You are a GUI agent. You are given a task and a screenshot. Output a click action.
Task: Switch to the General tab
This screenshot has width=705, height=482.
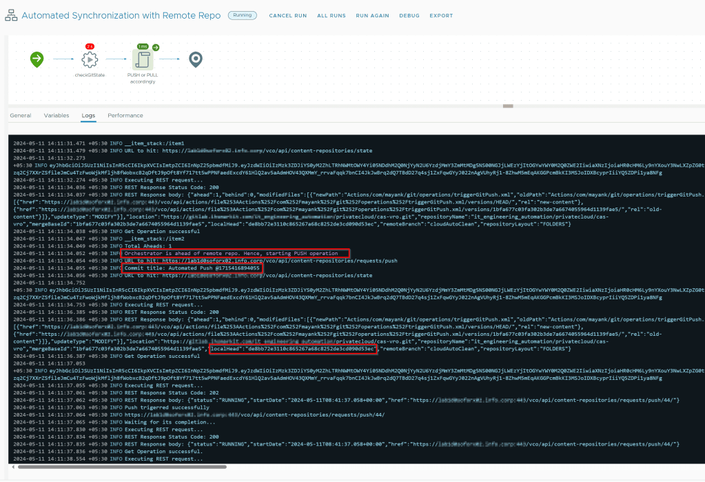[x=20, y=115]
